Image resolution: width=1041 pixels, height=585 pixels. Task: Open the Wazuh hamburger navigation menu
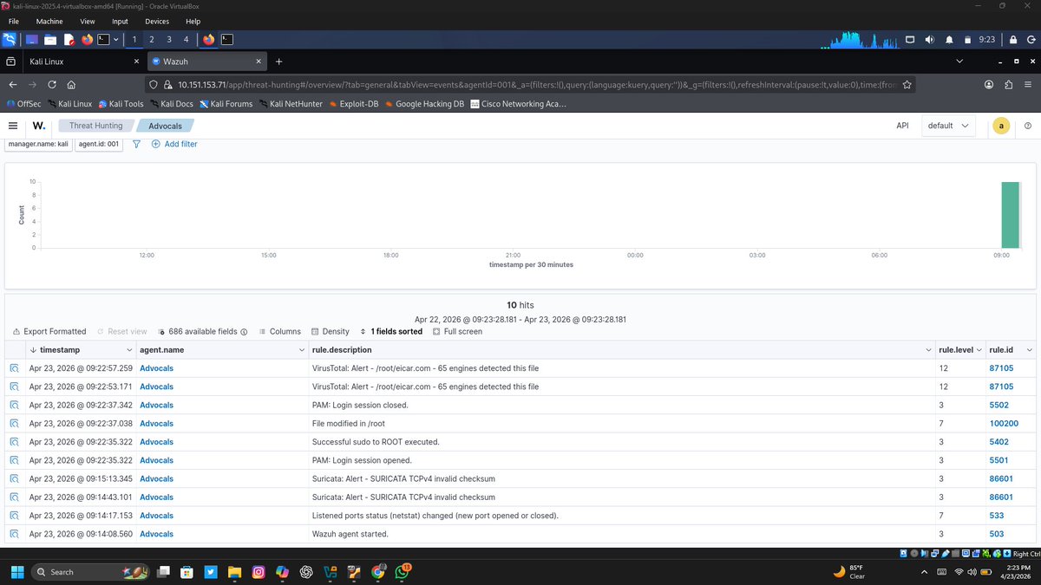coord(13,126)
